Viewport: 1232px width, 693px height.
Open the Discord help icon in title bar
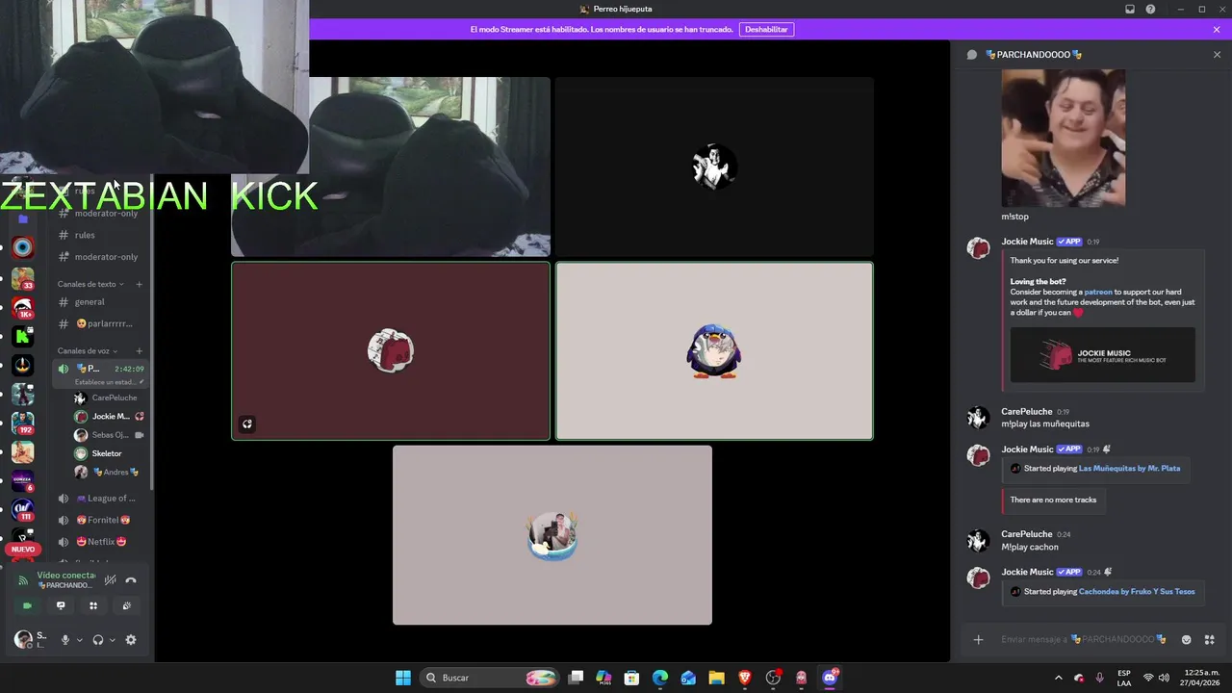pyautogui.click(x=1150, y=9)
